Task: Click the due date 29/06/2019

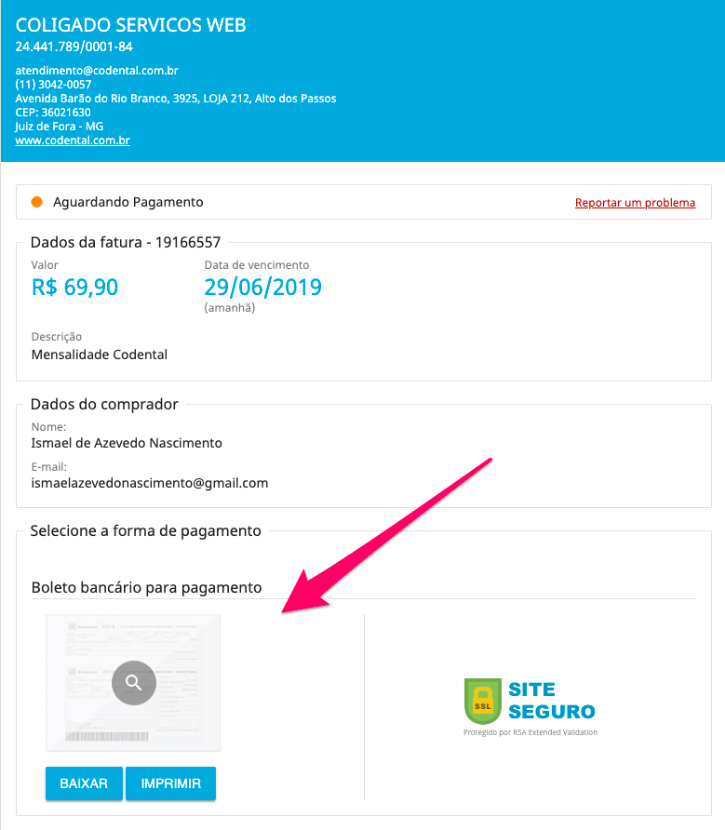Action: (x=262, y=288)
